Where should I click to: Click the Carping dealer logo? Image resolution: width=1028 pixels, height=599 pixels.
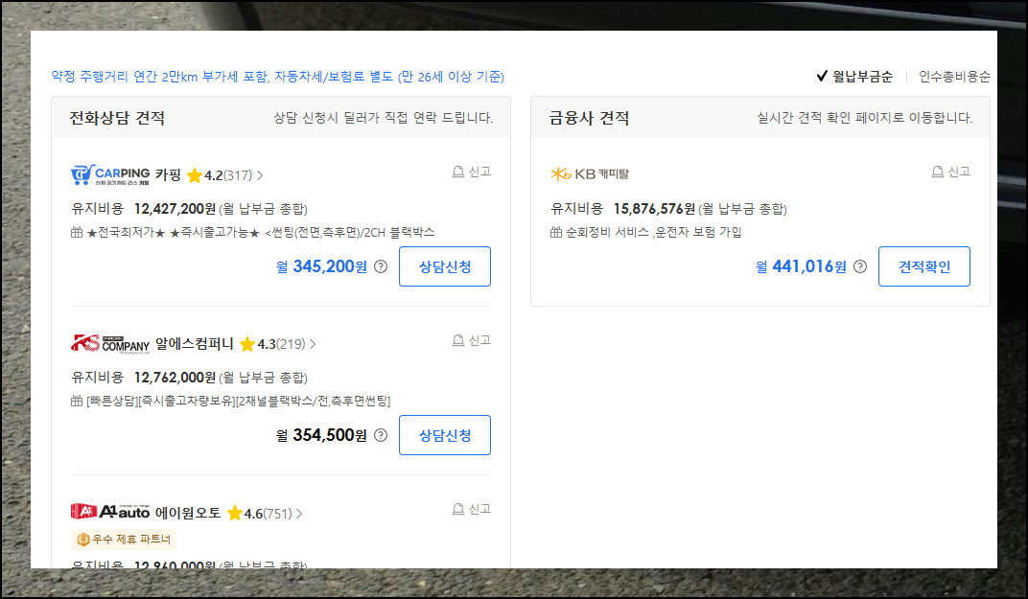point(110,175)
